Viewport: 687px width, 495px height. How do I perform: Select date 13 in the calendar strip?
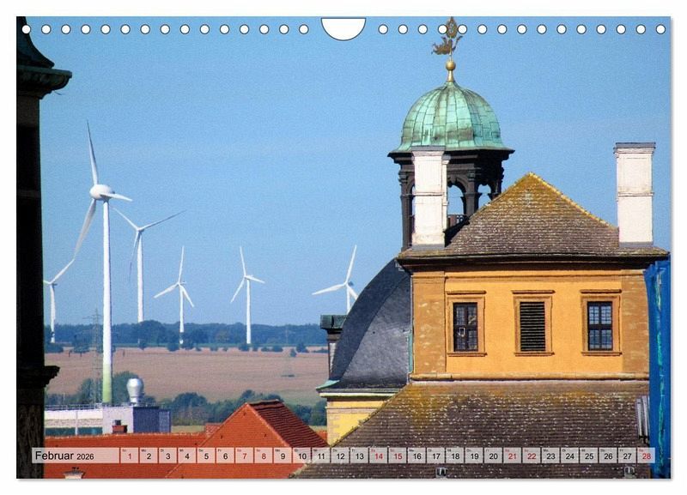pos(359,456)
